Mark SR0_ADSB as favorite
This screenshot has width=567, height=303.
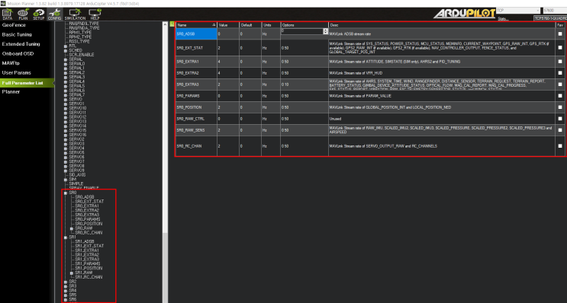(560, 34)
